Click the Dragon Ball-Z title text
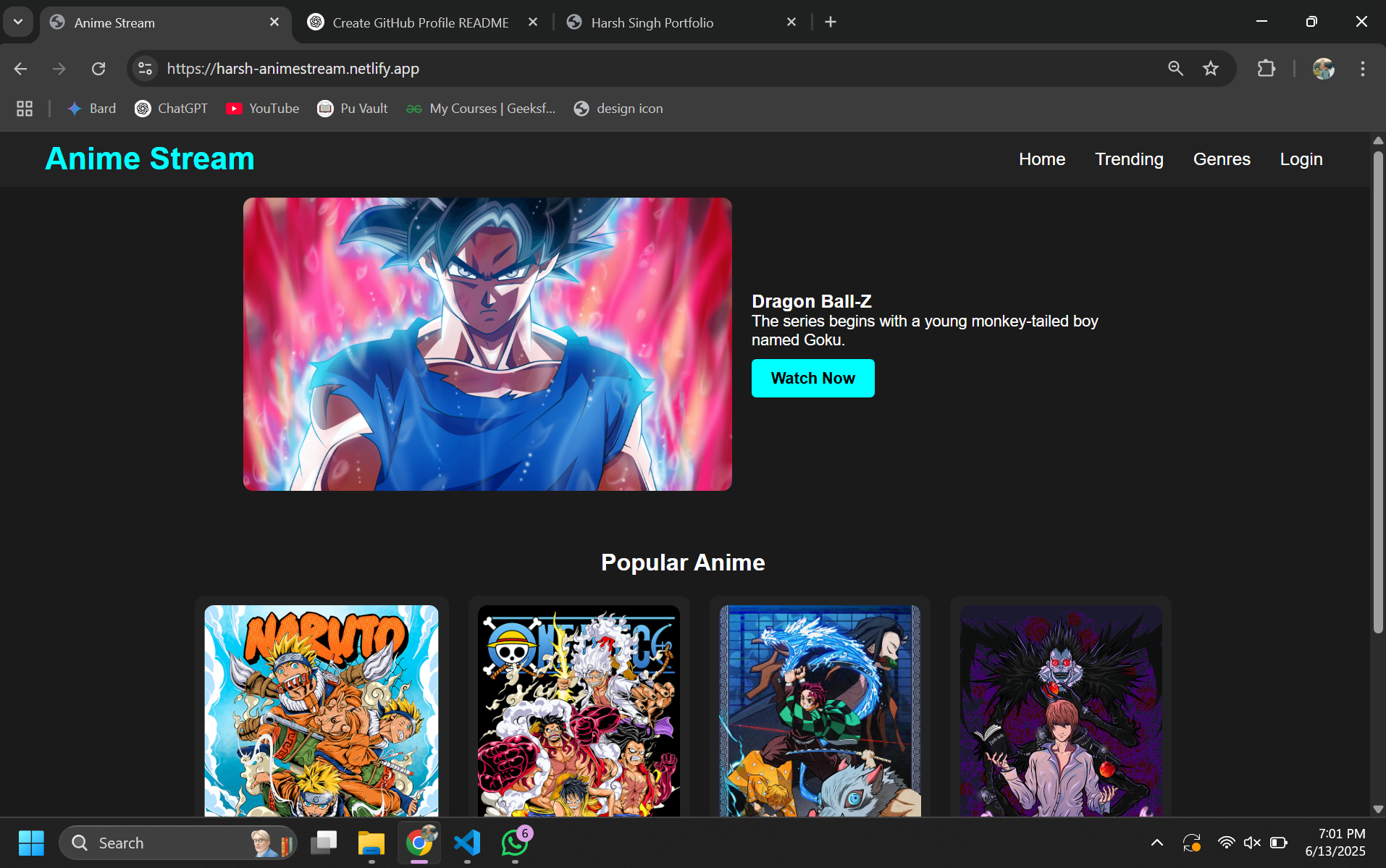Screen dimensions: 1386x868 pos(812,301)
